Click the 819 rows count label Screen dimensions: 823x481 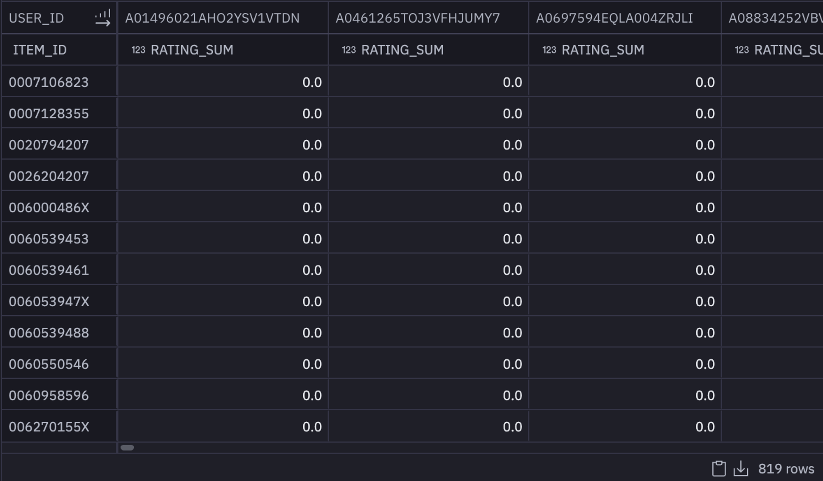[786, 469]
